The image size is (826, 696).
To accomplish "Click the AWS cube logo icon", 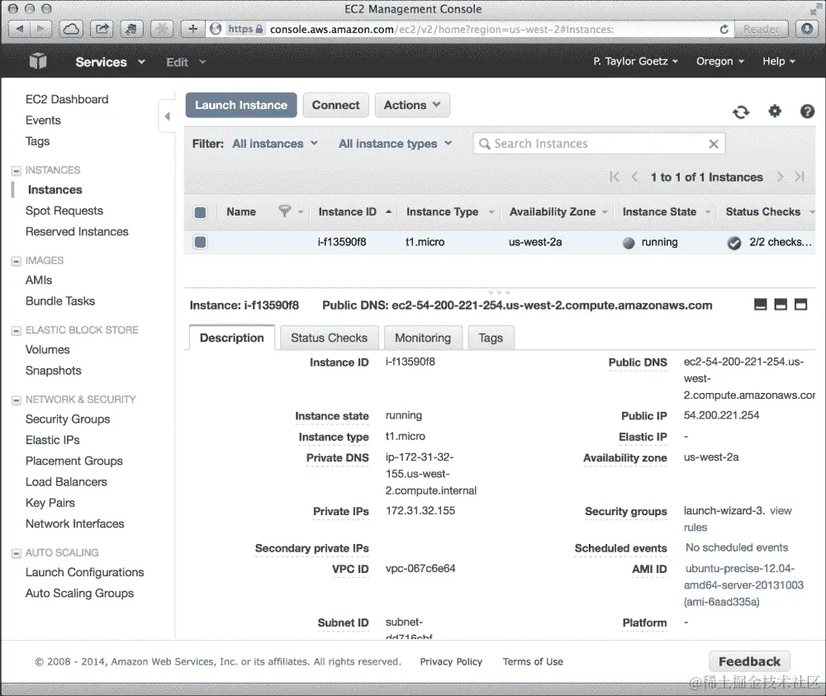I will click(38, 62).
